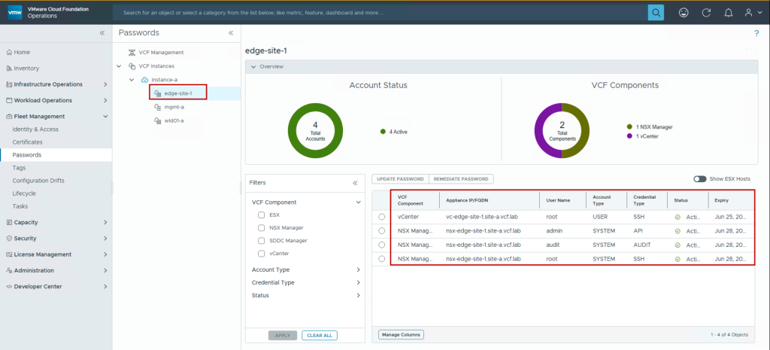The height and width of the screenshot is (350, 770).
Task: Open the help question mark
Action: 756,33
